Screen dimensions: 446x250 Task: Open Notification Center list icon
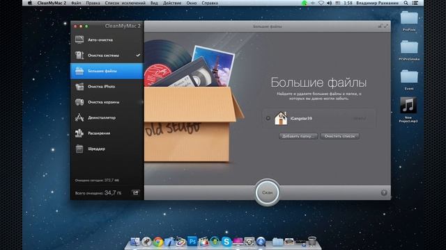pyautogui.click(x=415, y=3)
